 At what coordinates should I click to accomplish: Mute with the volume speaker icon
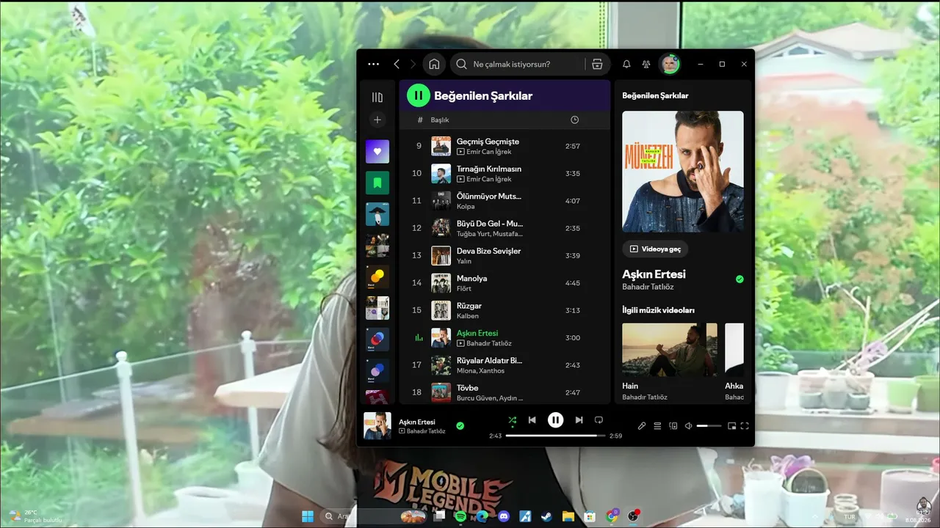click(689, 425)
